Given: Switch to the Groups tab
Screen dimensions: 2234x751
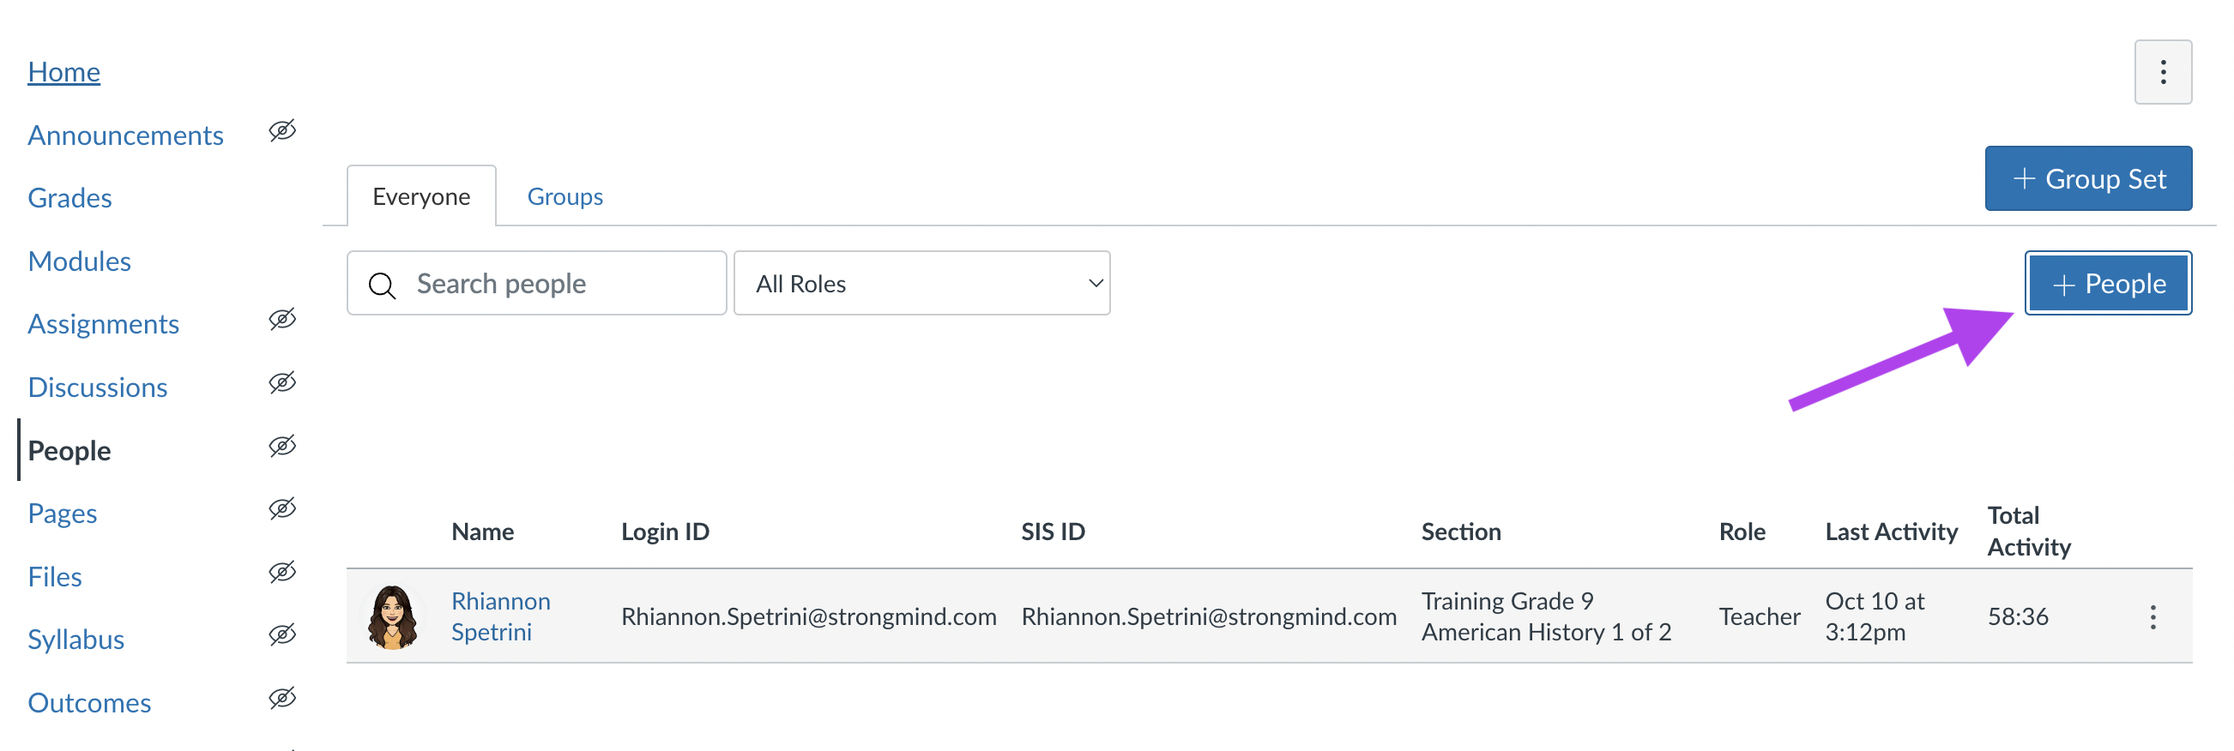Looking at the screenshot, I should [x=565, y=196].
